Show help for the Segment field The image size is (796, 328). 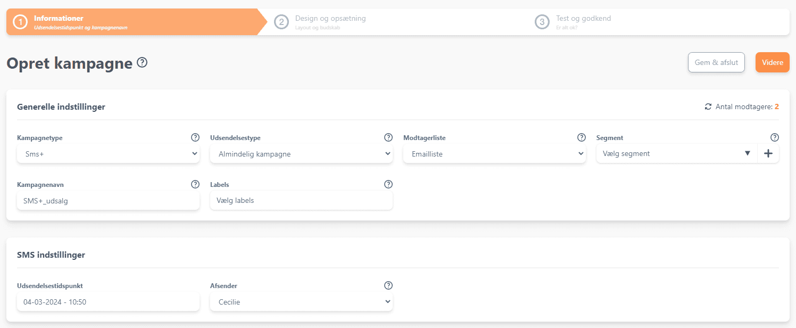tap(775, 137)
